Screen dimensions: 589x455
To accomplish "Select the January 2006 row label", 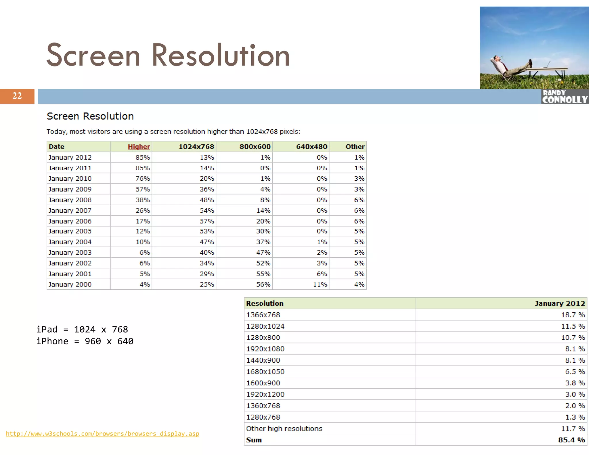I will coord(70,221).
